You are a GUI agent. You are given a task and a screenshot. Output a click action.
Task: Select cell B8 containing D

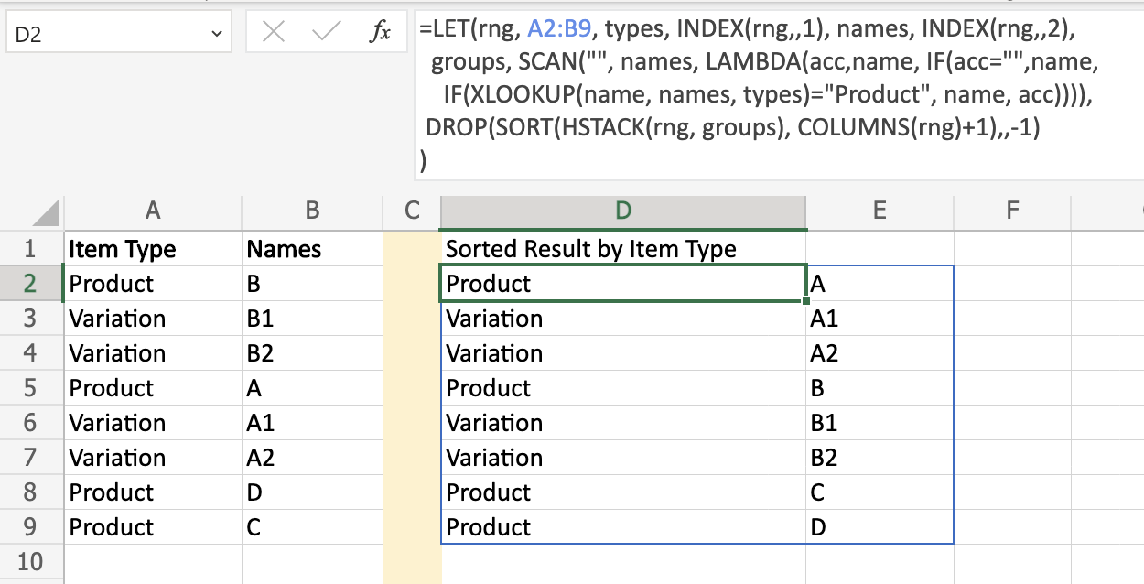click(312, 492)
